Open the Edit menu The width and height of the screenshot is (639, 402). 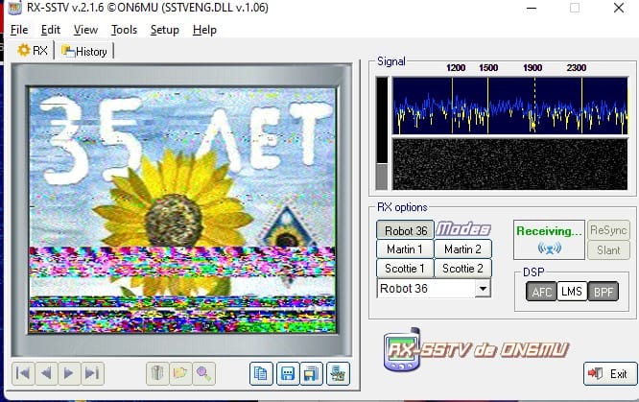pos(51,30)
